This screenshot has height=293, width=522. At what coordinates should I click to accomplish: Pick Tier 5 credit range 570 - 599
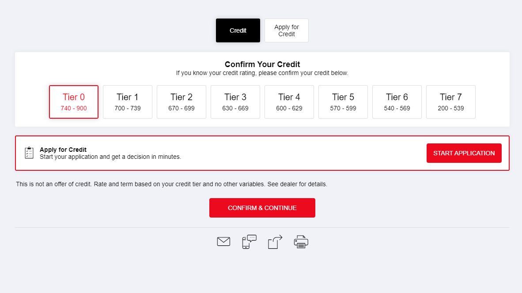[343, 102]
